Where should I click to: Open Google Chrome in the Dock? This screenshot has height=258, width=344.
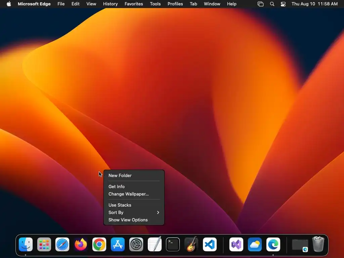pos(99,245)
